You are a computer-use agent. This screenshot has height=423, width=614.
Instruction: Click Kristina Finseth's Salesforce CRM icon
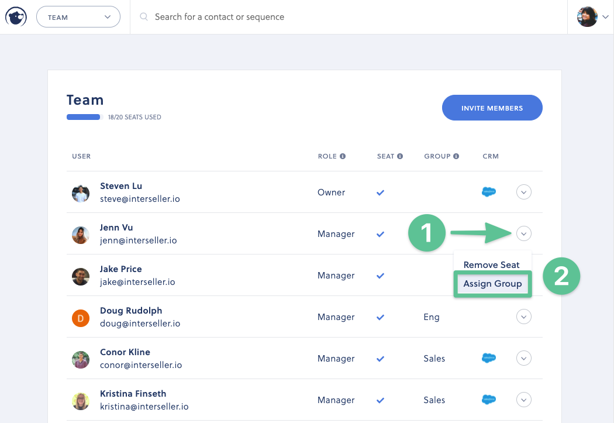489,399
